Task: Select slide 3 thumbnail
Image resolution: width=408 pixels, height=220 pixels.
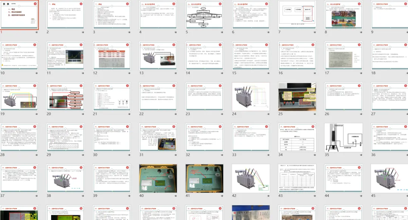Action: pos(112,15)
